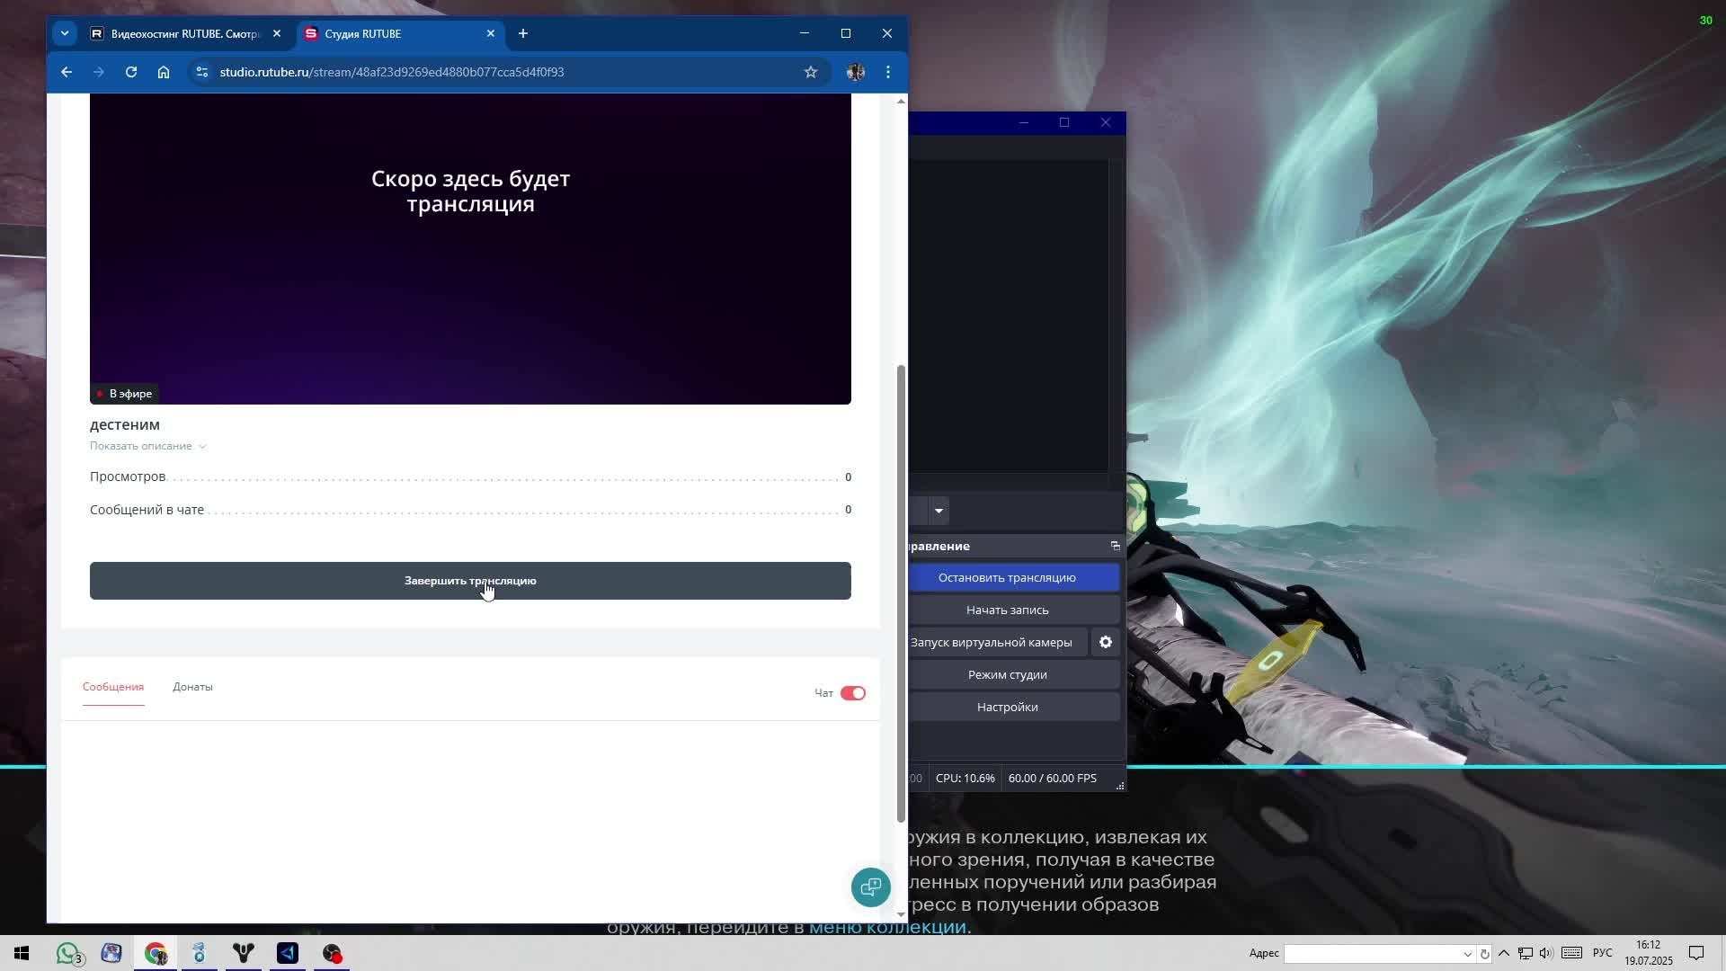Click Начать запись in OBS

1007,610
